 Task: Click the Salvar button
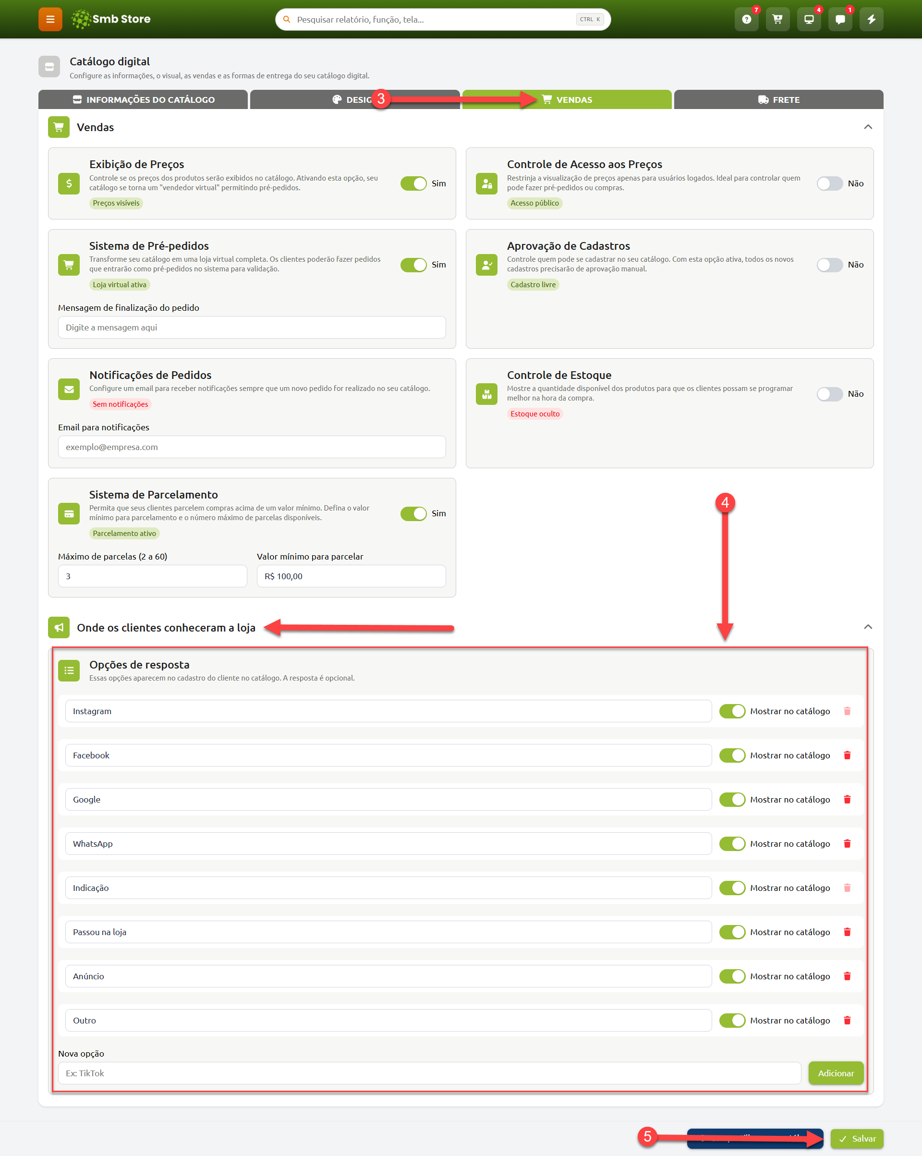[x=857, y=1138]
